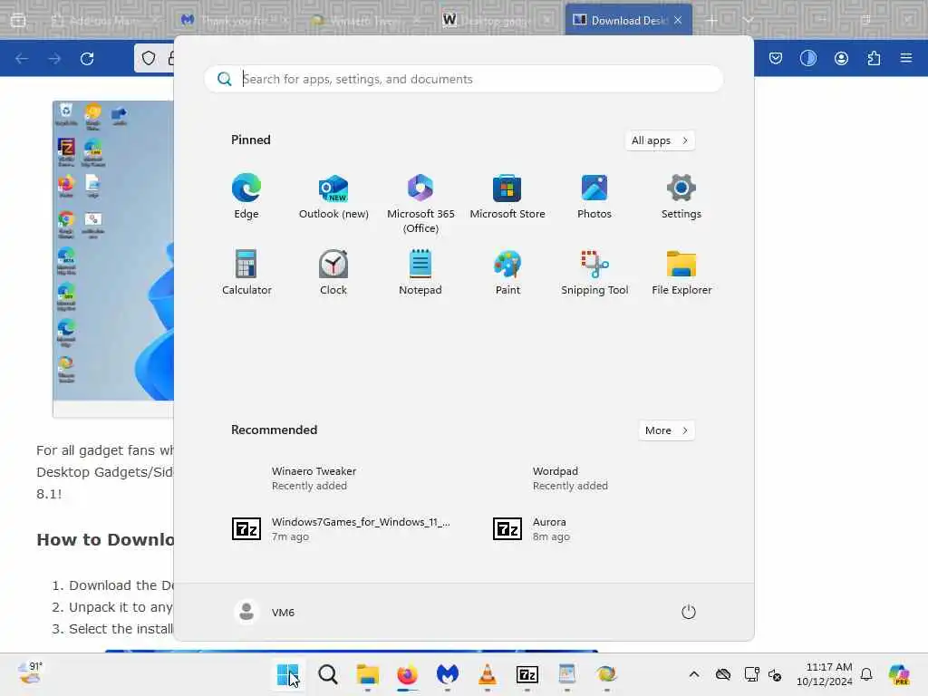Click the Windows Start button on taskbar
This screenshot has width=928, height=696.
point(287,674)
